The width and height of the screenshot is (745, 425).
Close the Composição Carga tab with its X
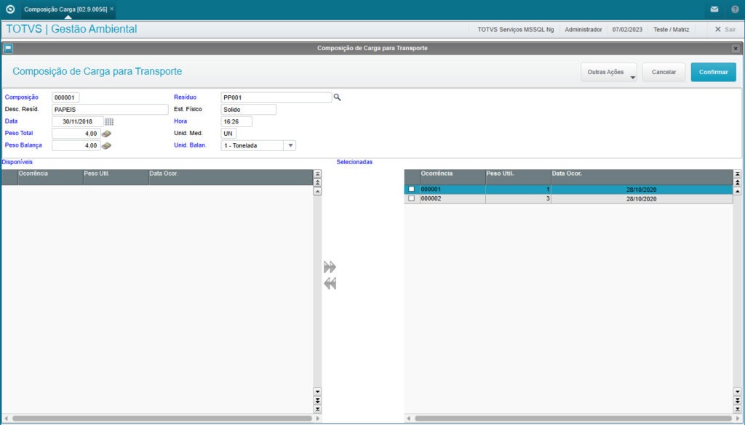(111, 9)
